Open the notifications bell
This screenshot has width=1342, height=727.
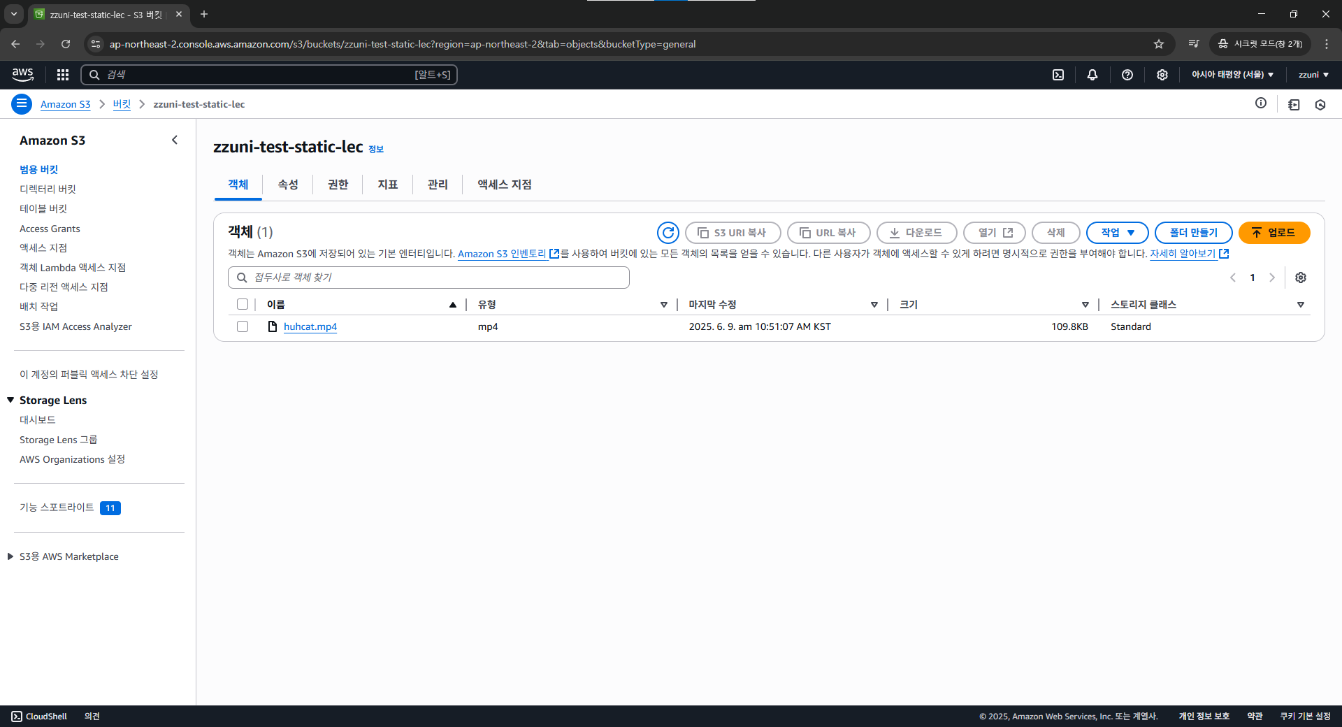coord(1092,75)
